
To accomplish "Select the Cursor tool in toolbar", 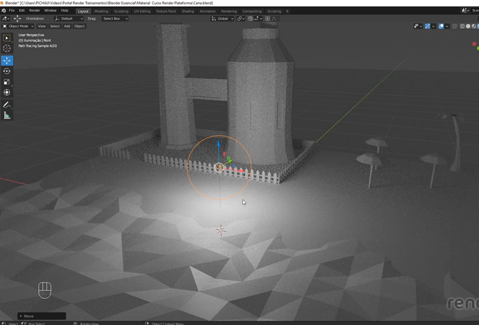I will (x=7, y=48).
